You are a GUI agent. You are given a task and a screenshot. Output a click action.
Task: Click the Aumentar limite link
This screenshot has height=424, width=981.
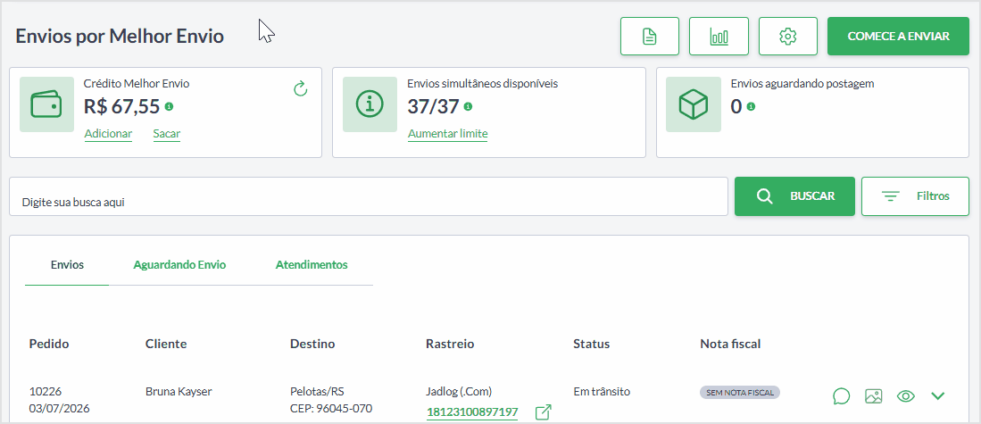(x=447, y=134)
